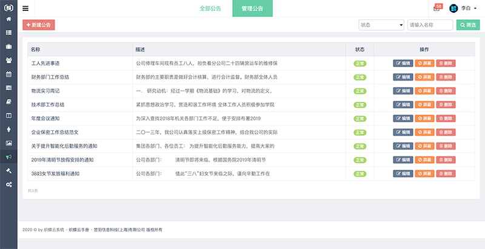Edit the 2019年清明节放假安排的通知 row
This screenshot has width=485, height=249.
tap(403, 160)
